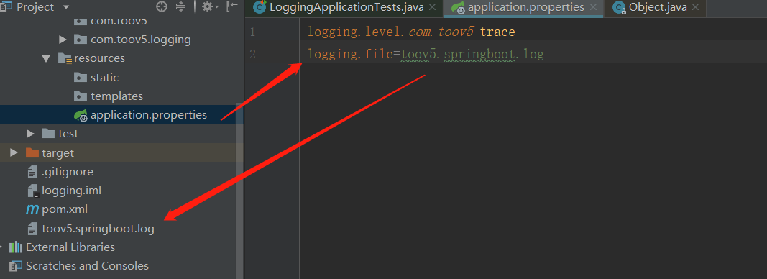Screen dimensions: 767x279
Task: Click the logging.iml file icon
Action: coord(32,191)
